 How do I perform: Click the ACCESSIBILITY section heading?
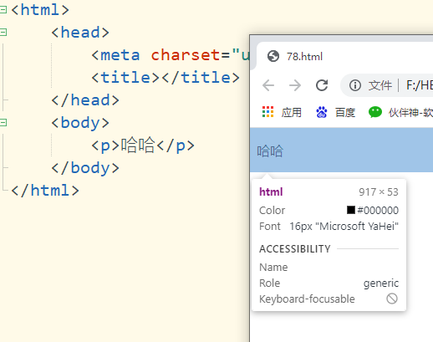(295, 248)
